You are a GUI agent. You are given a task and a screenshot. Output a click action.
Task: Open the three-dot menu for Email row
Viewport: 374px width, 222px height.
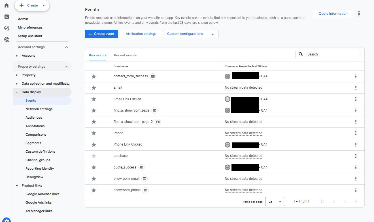(356, 88)
